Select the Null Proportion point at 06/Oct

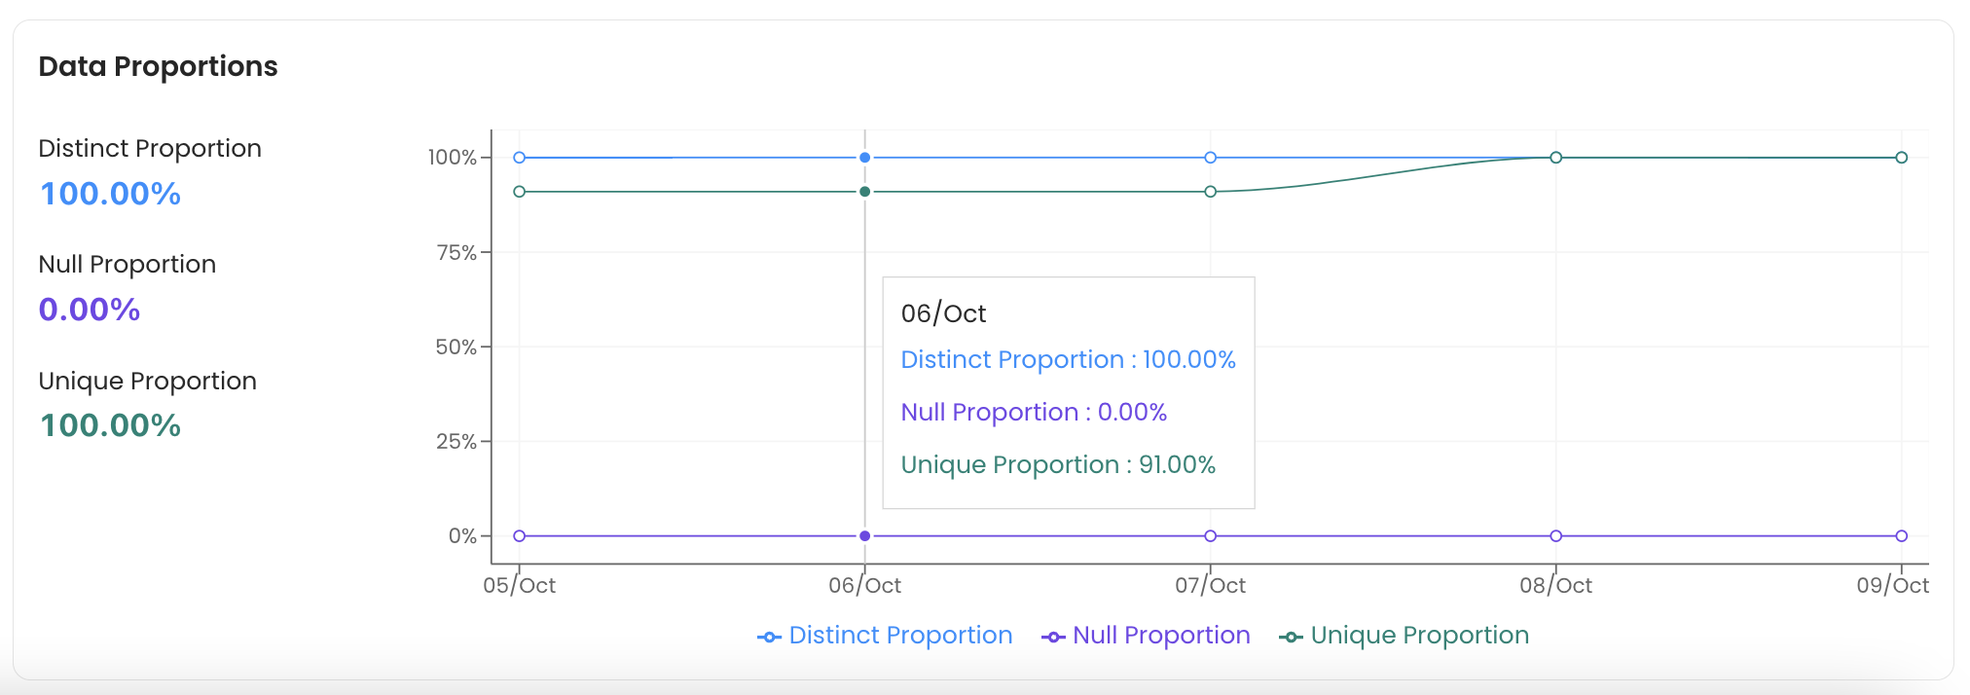click(x=864, y=536)
